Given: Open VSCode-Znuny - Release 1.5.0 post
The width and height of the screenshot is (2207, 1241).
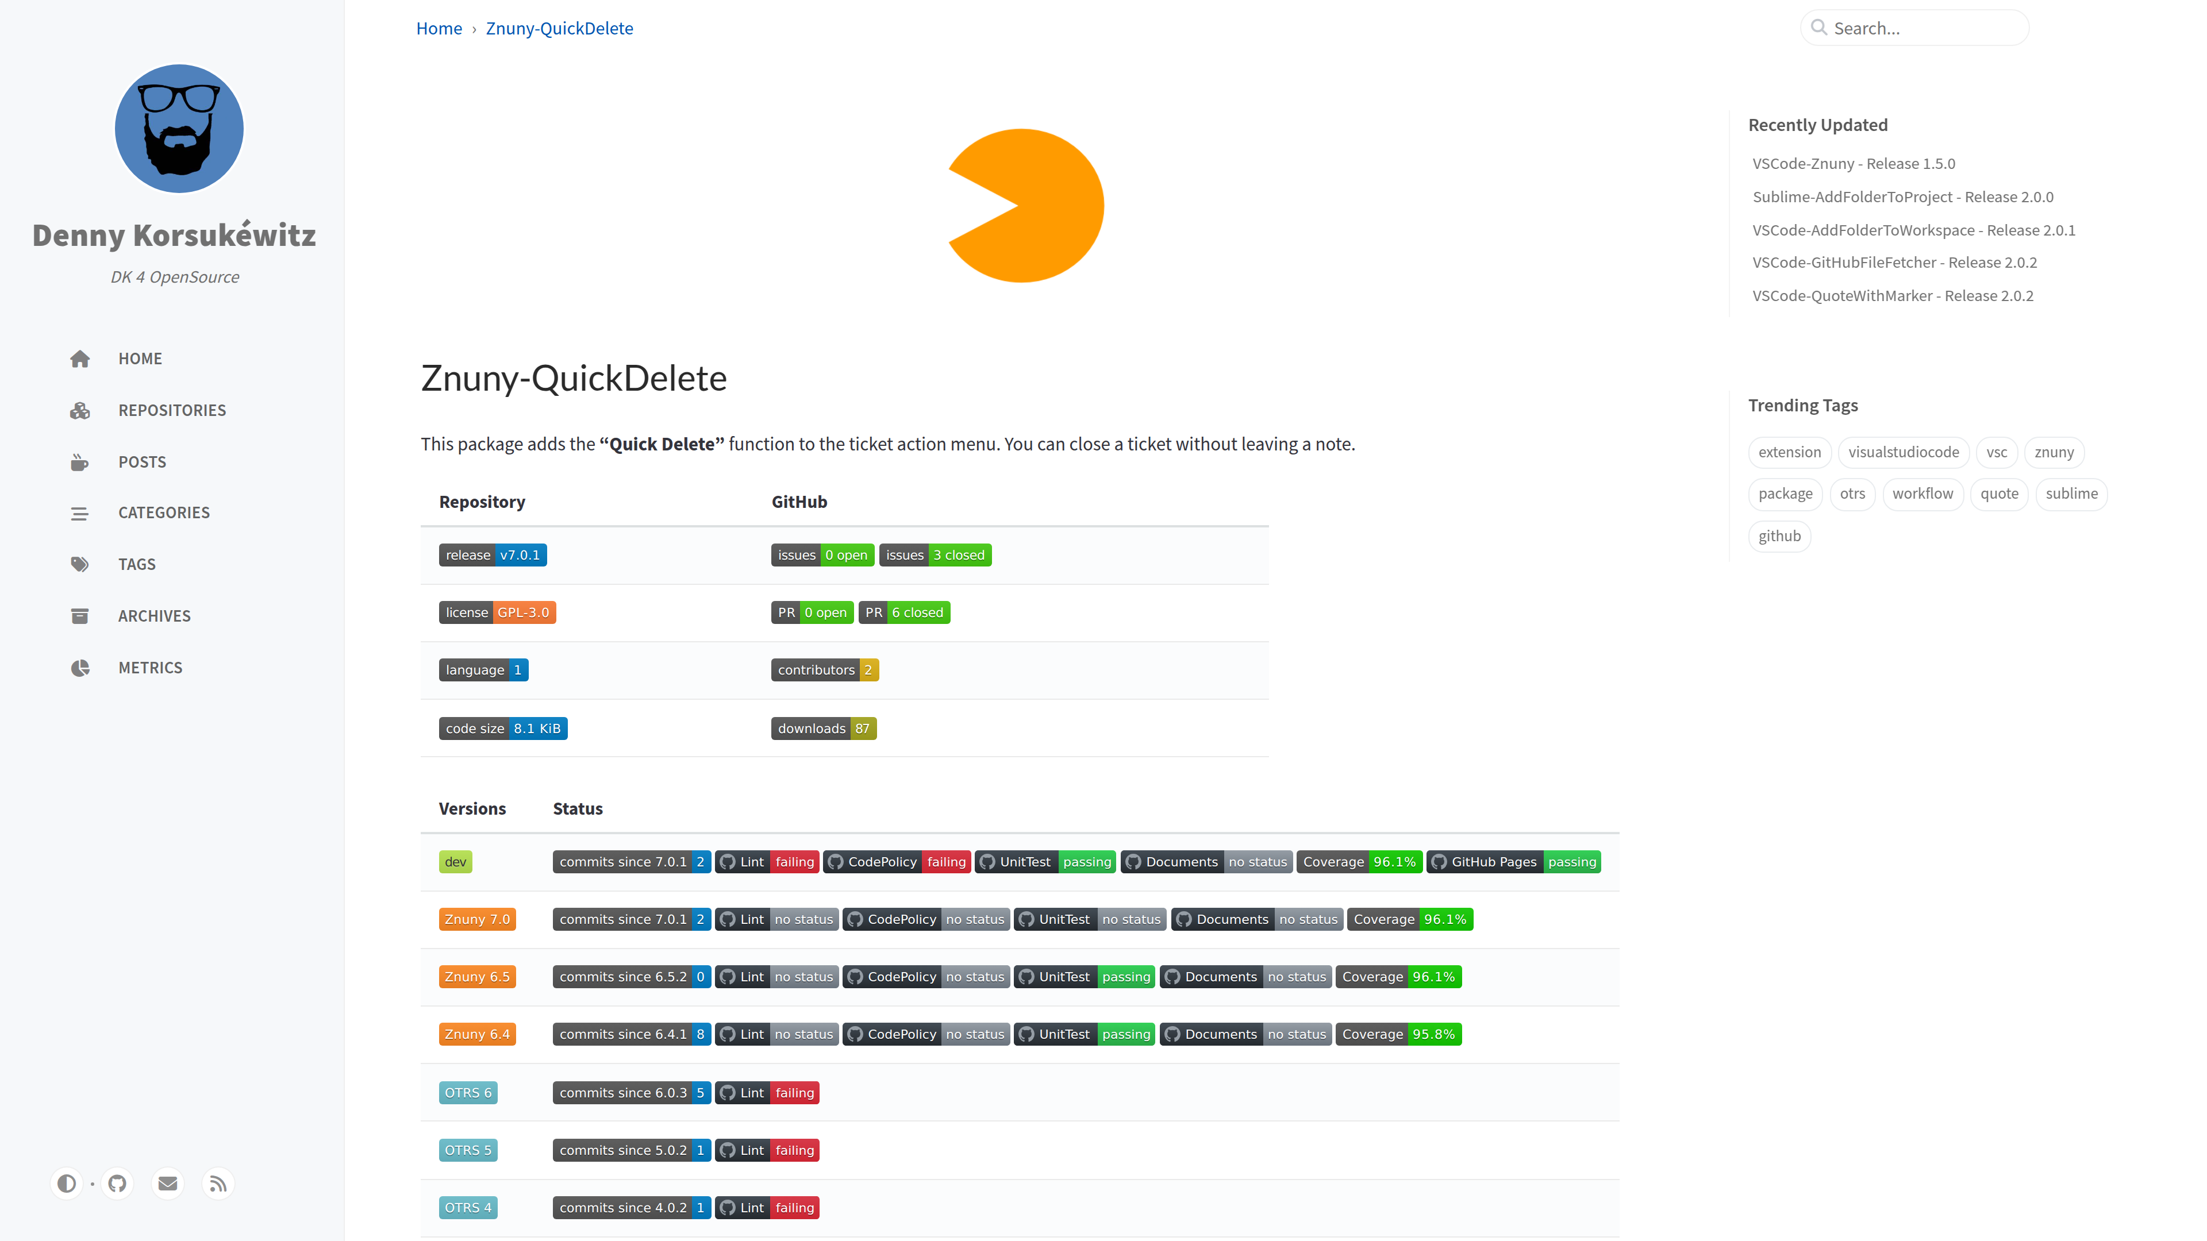Looking at the screenshot, I should (x=1853, y=164).
